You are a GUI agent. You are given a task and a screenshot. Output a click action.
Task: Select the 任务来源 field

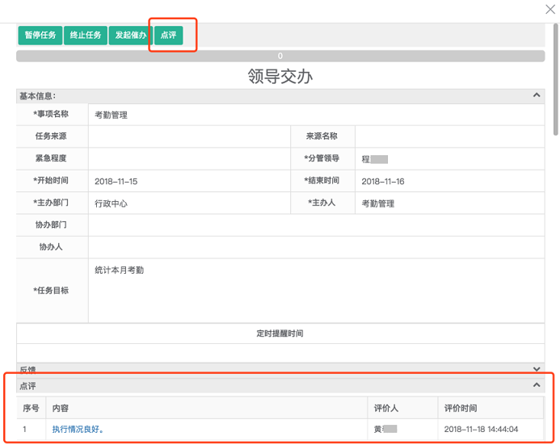(x=188, y=136)
